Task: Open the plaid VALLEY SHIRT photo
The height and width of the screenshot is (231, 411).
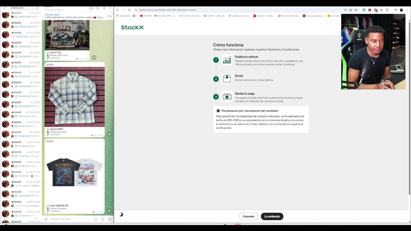Action: tap(74, 97)
